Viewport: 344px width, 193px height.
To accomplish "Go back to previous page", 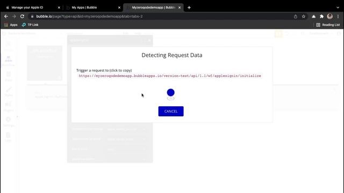I will tap(6, 17).
